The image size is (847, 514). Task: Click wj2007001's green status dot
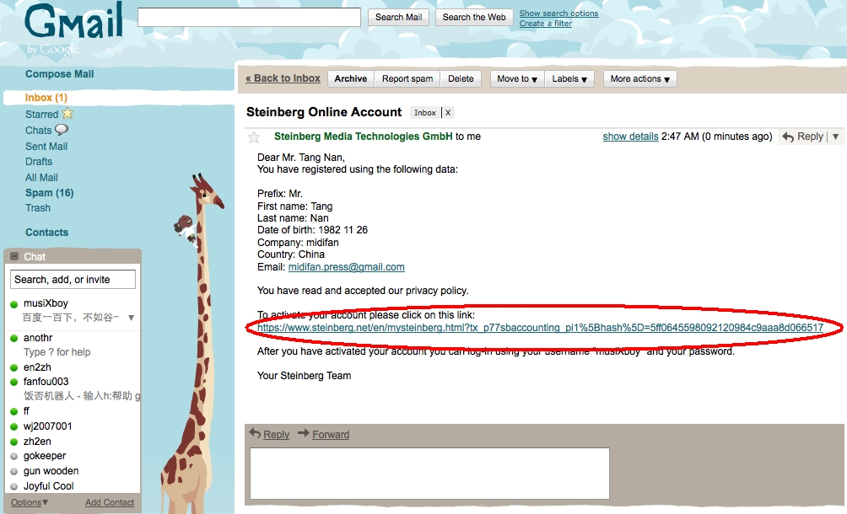pos(14,426)
